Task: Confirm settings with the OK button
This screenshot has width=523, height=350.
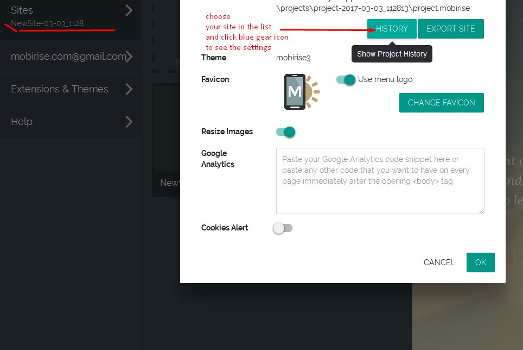Action: [480, 262]
